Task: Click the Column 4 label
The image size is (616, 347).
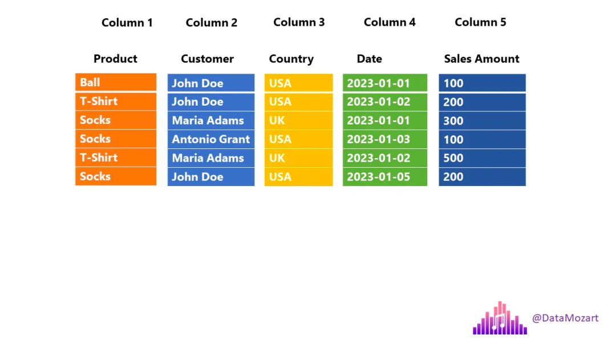Action: tap(390, 22)
